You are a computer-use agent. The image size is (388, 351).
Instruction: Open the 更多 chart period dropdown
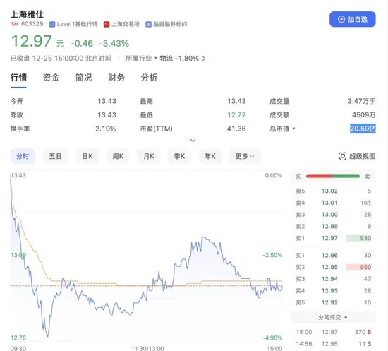[x=245, y=156]
